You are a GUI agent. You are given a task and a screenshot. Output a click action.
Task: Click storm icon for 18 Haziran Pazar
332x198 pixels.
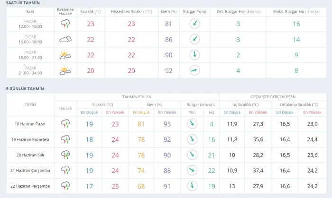click(x=65, y=124)
